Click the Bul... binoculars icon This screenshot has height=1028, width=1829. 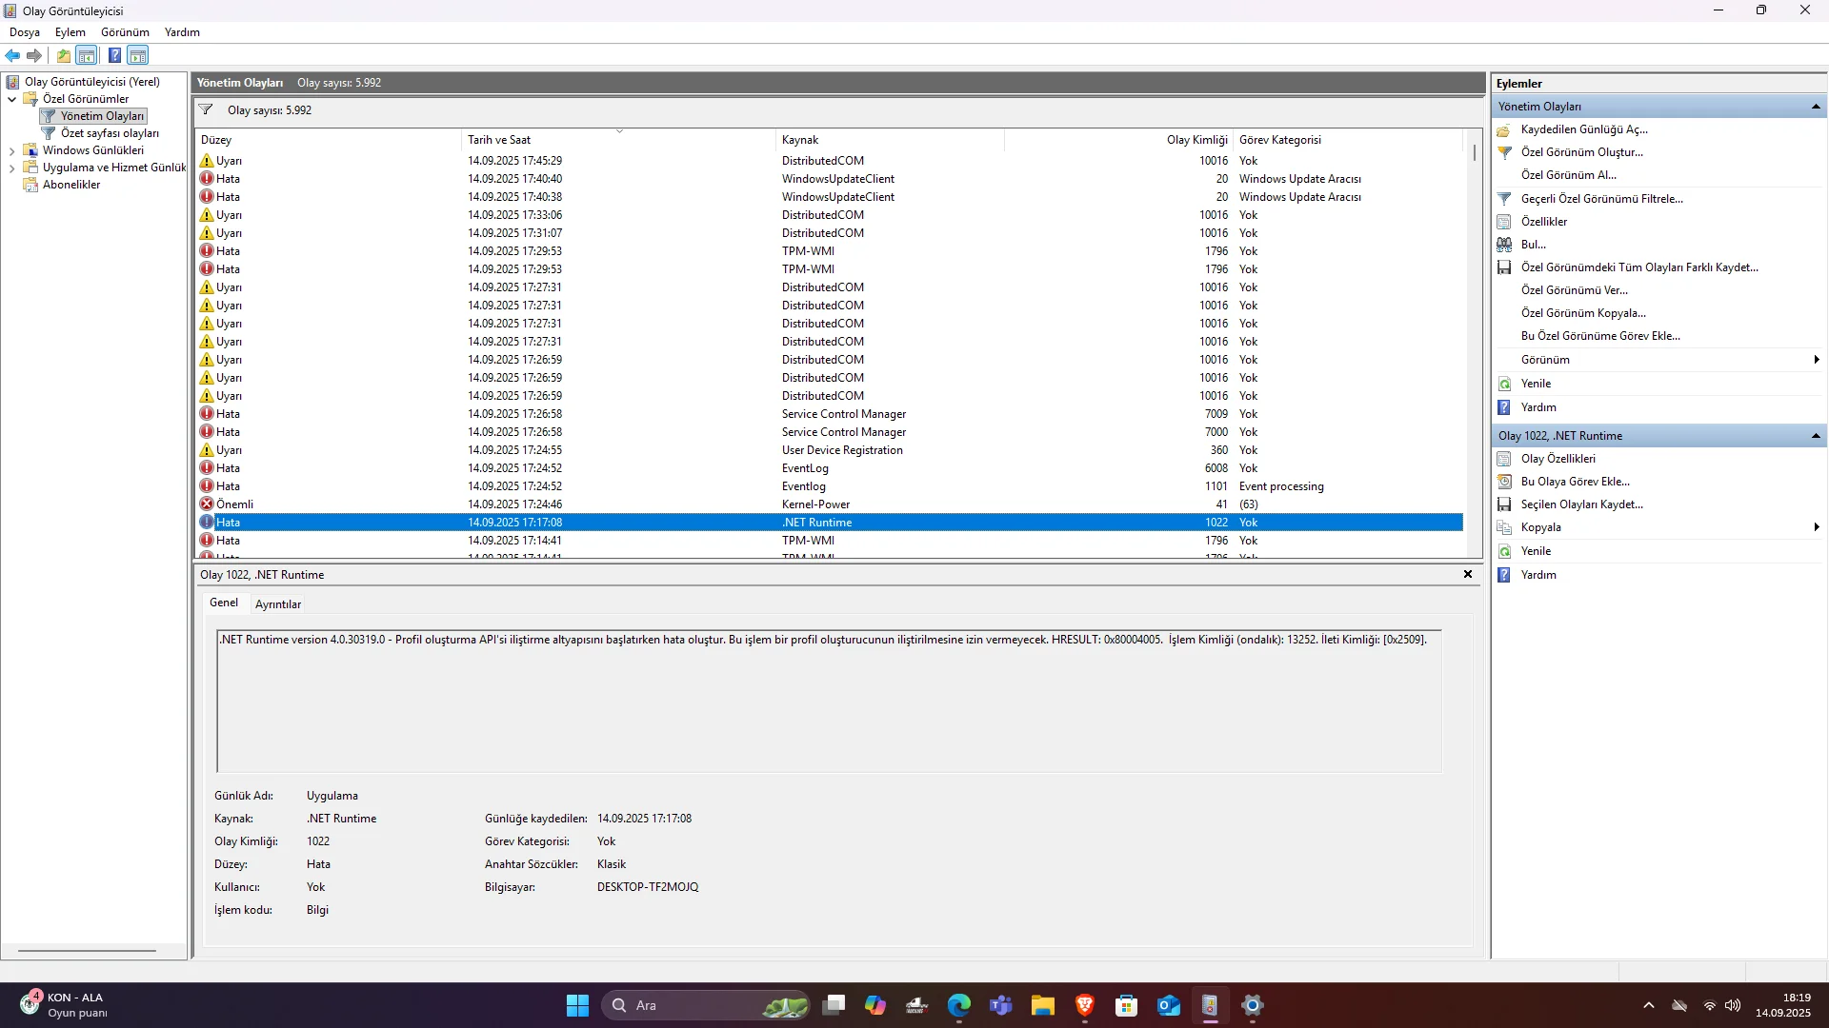1504,245
